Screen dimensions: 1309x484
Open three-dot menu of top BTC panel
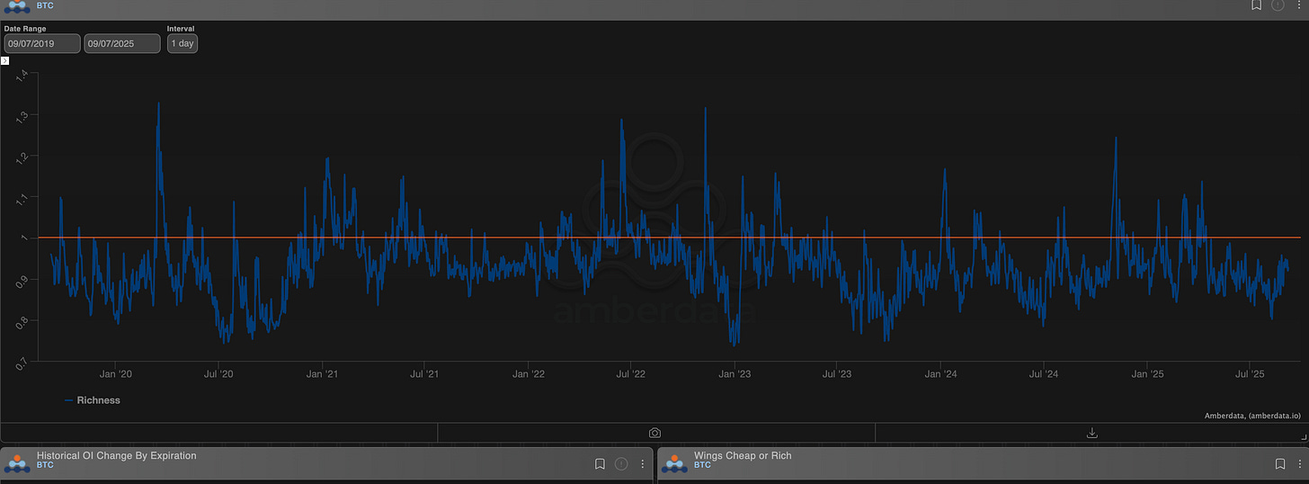1298,5
